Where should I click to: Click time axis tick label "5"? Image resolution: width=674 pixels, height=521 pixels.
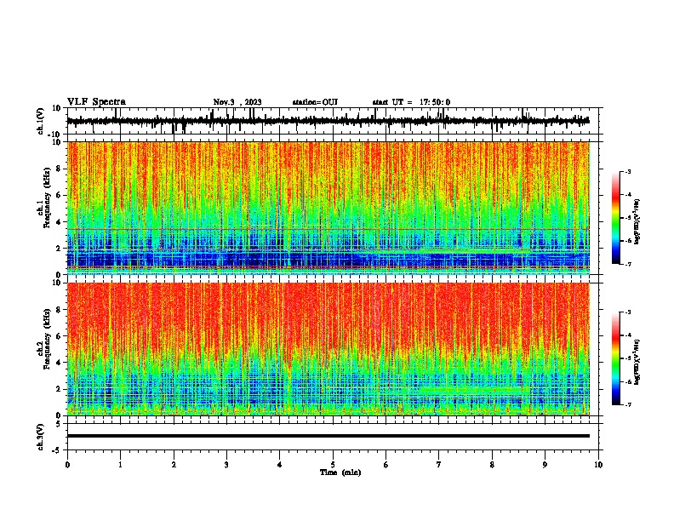click(333, 465)
